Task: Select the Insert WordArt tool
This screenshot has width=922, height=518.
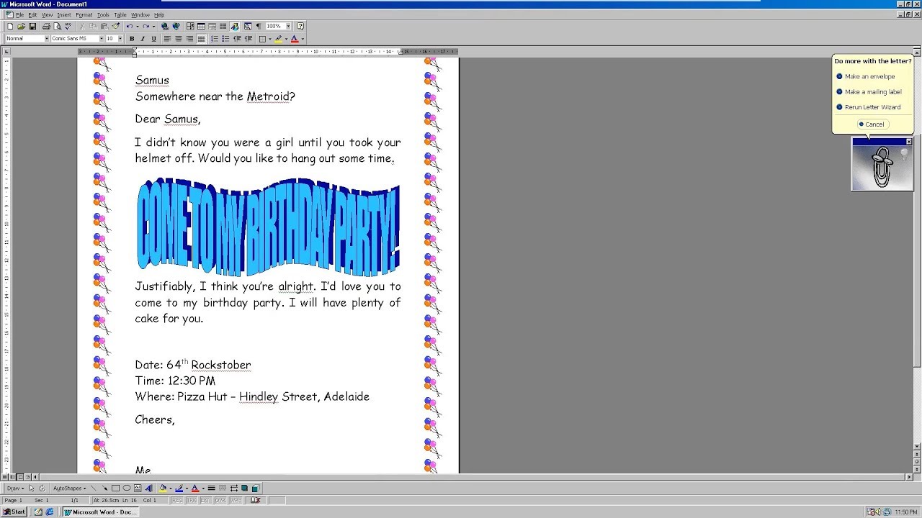Action: pyautogui.click(x=148, y=488)
